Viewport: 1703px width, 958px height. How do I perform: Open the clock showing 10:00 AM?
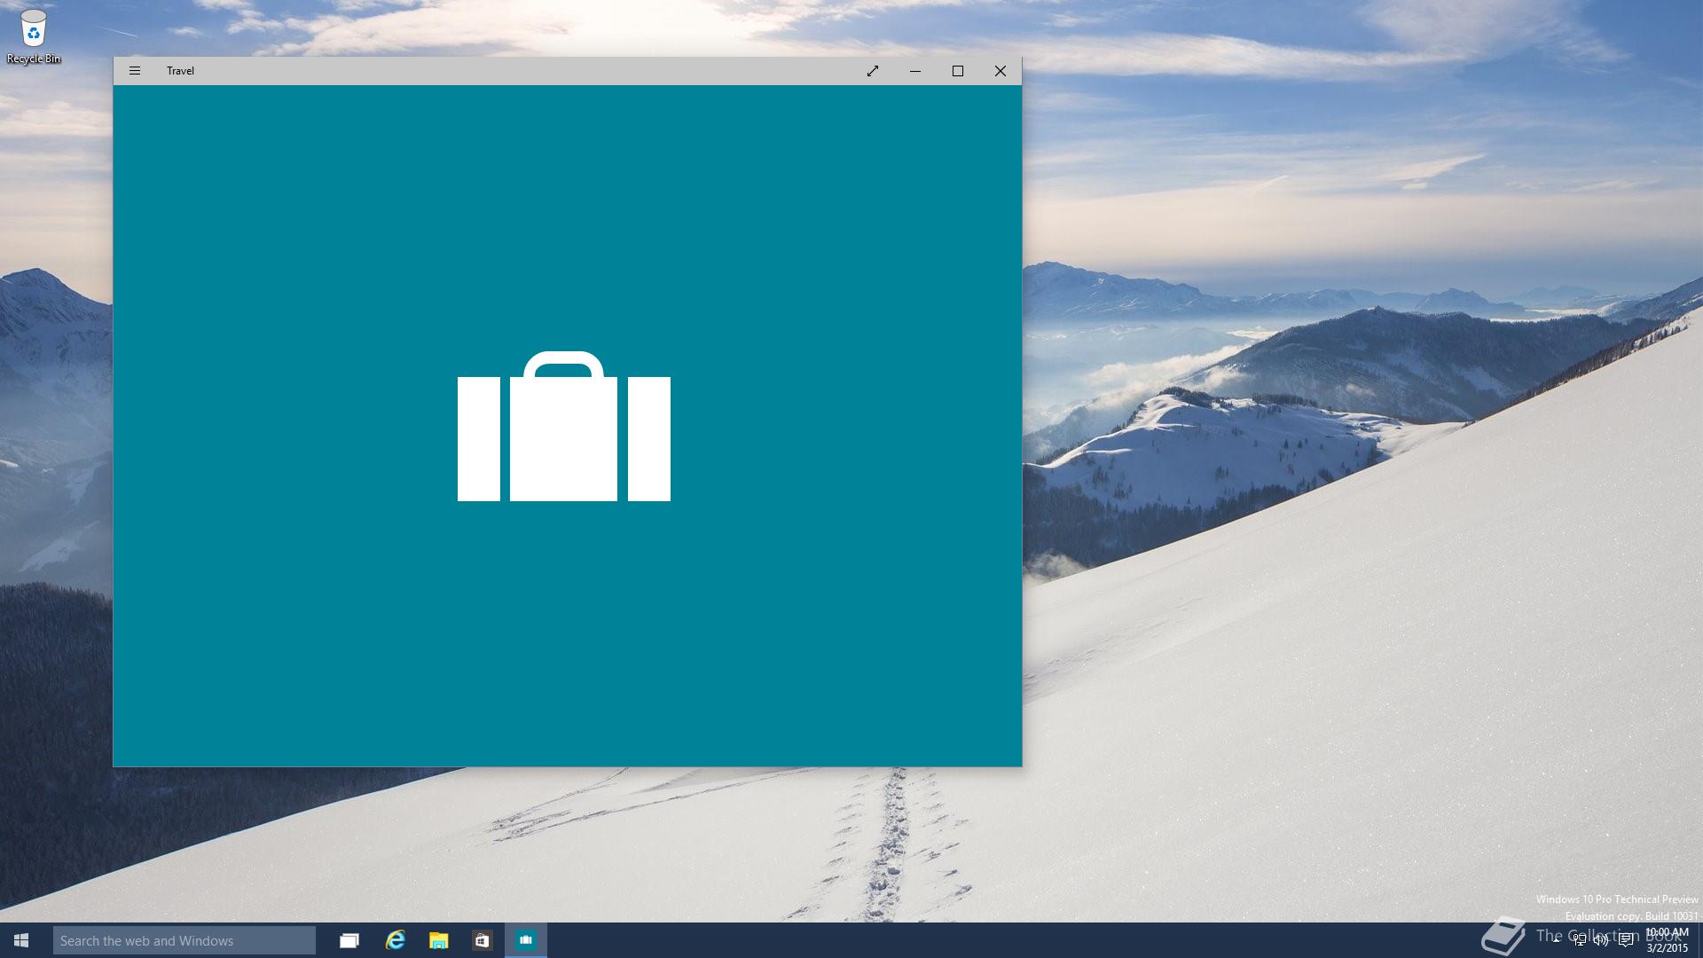(x=1668, y=940)
